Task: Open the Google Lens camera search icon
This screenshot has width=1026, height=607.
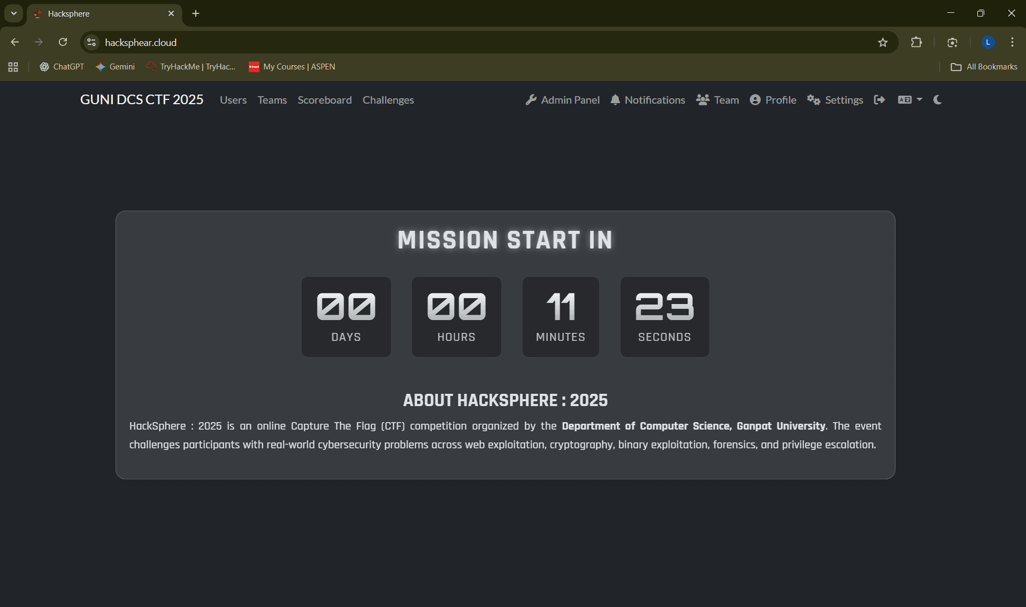Action: (x=953, y=42)
